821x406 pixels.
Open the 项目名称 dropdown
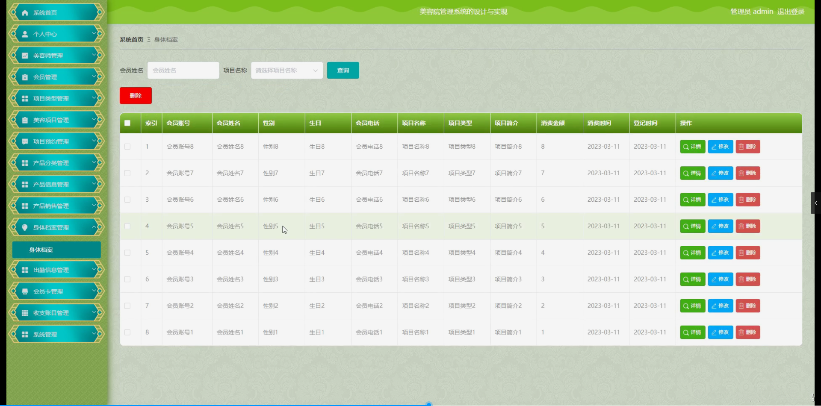point(287,71)
